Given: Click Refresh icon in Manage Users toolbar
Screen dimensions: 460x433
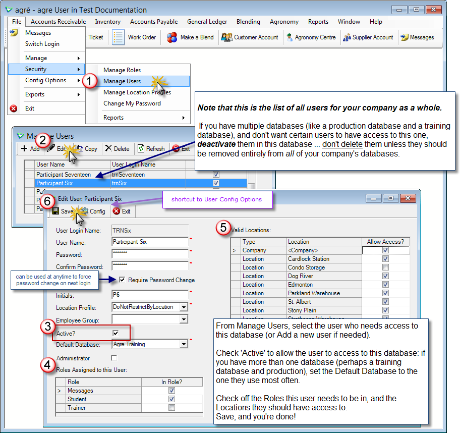Looking at the screenshot, I should point(141,148).
